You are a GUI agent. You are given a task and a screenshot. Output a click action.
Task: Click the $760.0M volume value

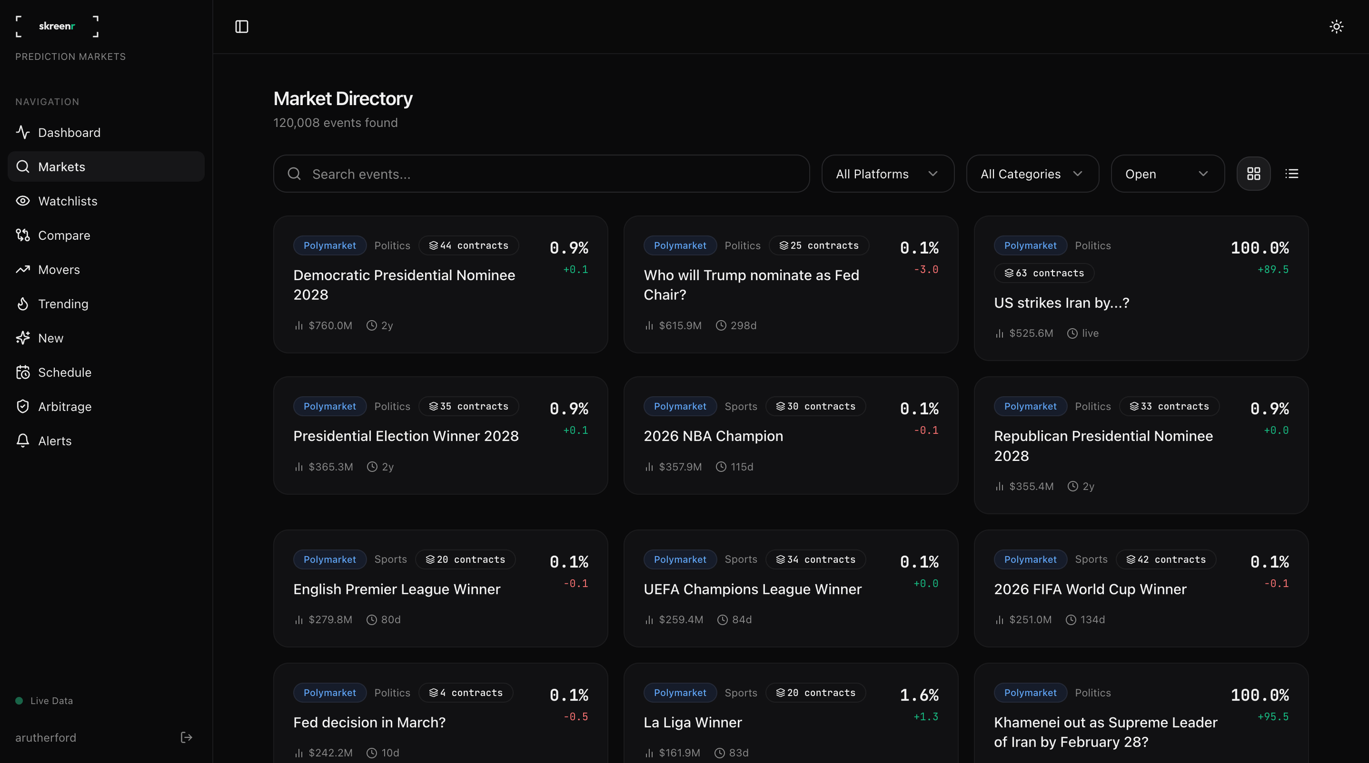[x=330, y=325]
